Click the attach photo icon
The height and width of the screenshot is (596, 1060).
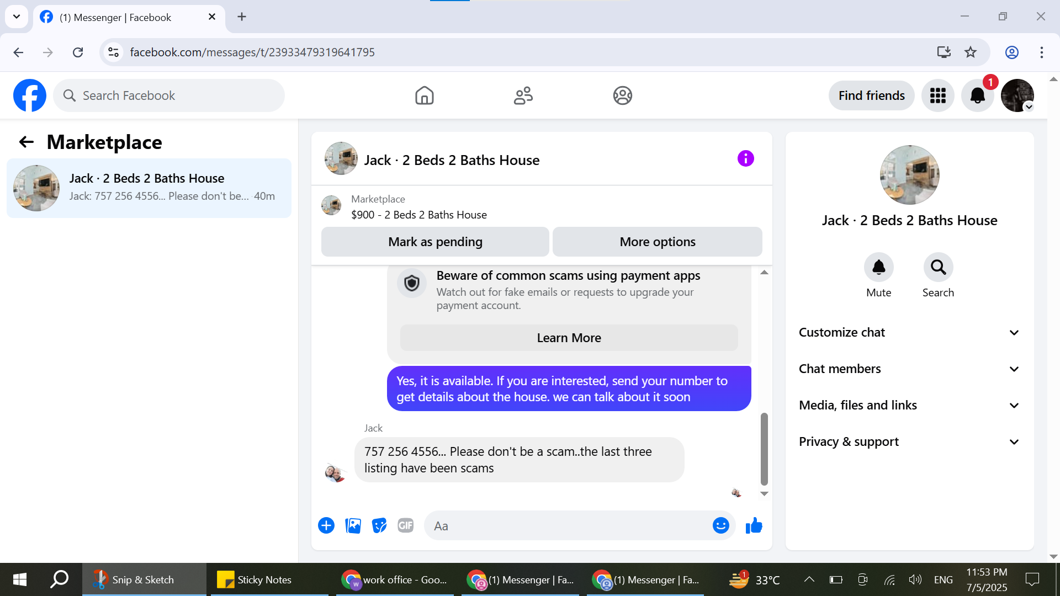[x=353, y=526]
